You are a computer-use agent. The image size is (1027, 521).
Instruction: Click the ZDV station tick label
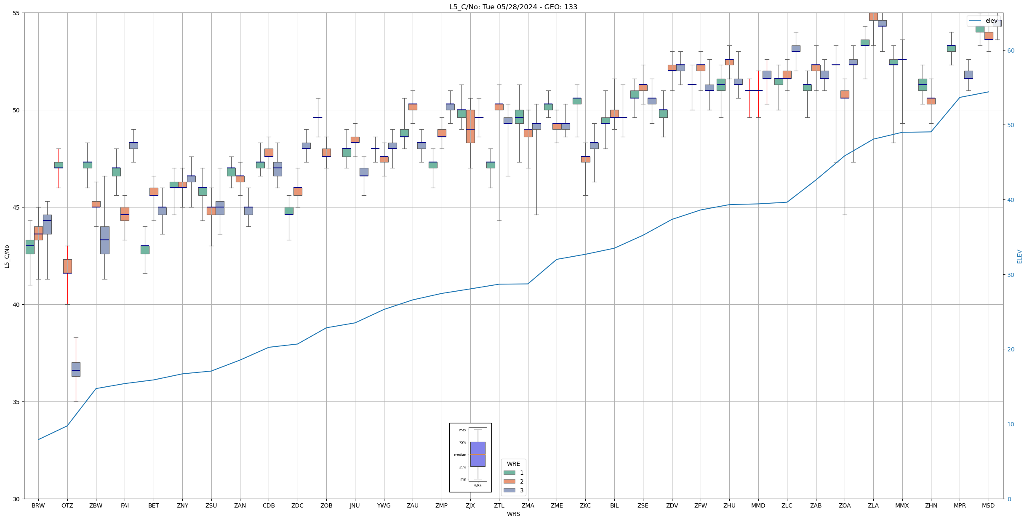coord(672,505)
